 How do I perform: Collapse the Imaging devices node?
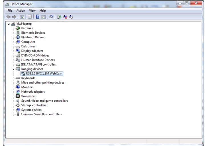pos(13,69)
